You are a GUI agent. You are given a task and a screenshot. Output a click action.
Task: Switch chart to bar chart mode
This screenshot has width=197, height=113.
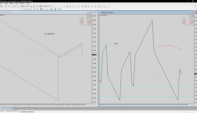(26, 9)
